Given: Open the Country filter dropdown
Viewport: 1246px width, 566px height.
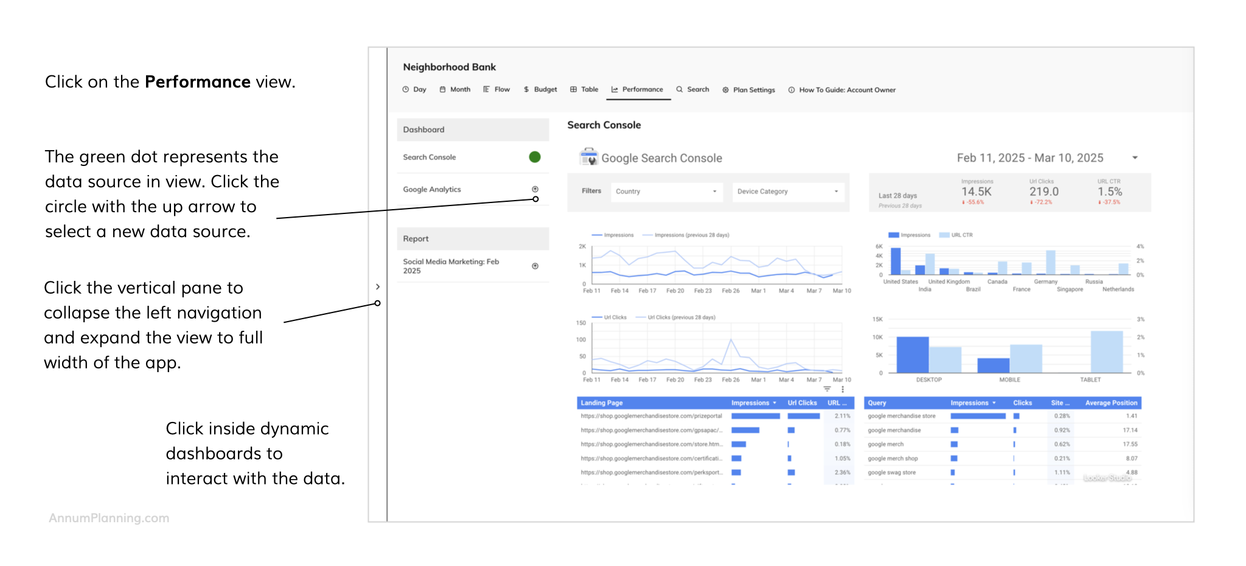Looking at the screenshot, I should pyautogui.click(x=667, y=192).
